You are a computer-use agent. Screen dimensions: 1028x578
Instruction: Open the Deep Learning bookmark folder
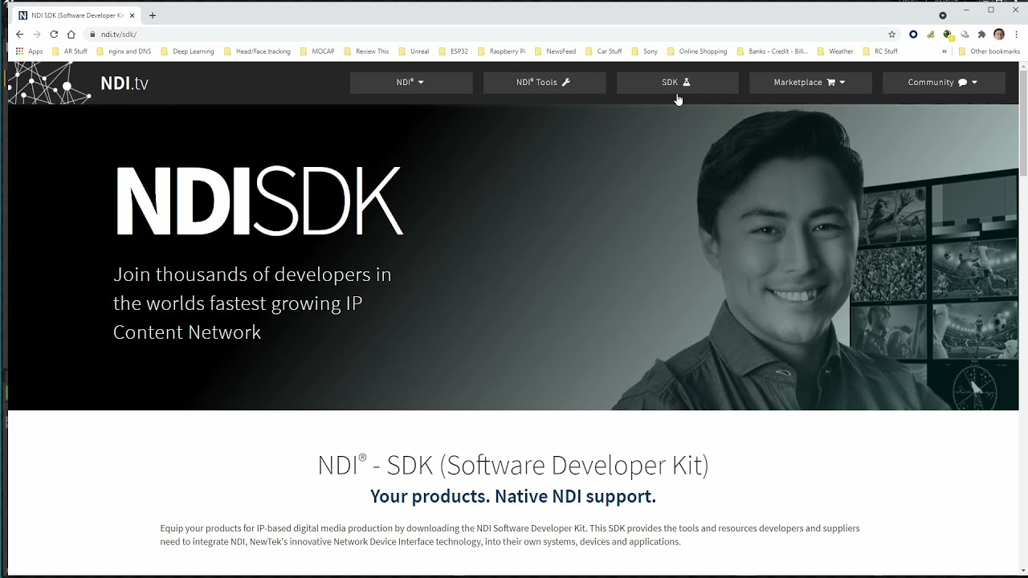pyautogui.click(x=188, y=51)
